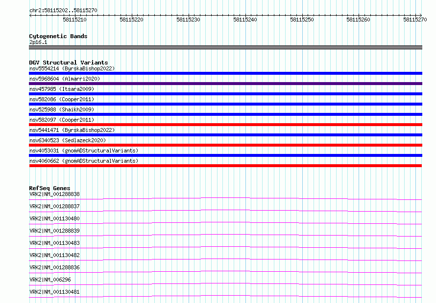
Task: Open transcript VRK2|NM_006296
Action: [50, 280]
